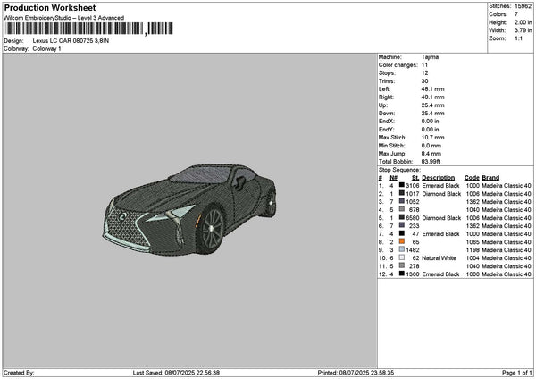Click the swatch in stop row 6

coord(402,225)
